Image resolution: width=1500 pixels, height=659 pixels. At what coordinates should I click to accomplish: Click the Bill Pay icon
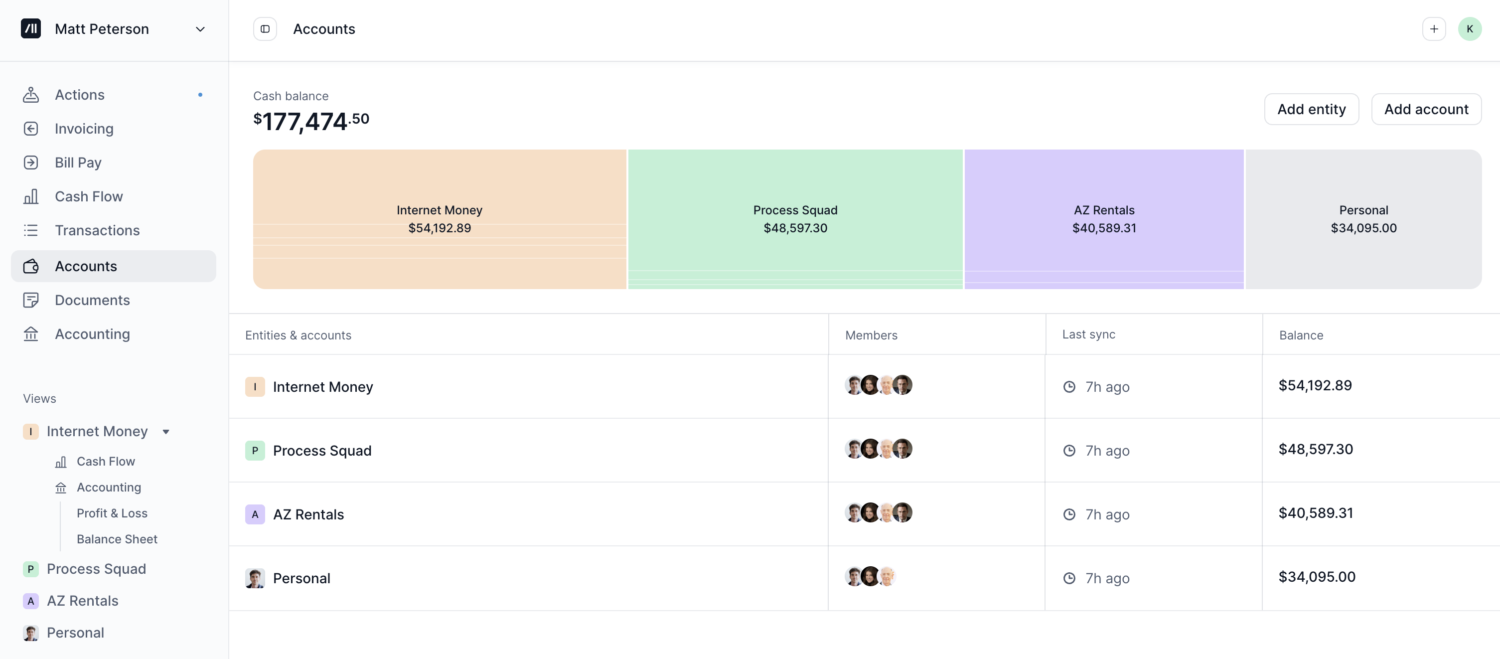pos(31,163)
